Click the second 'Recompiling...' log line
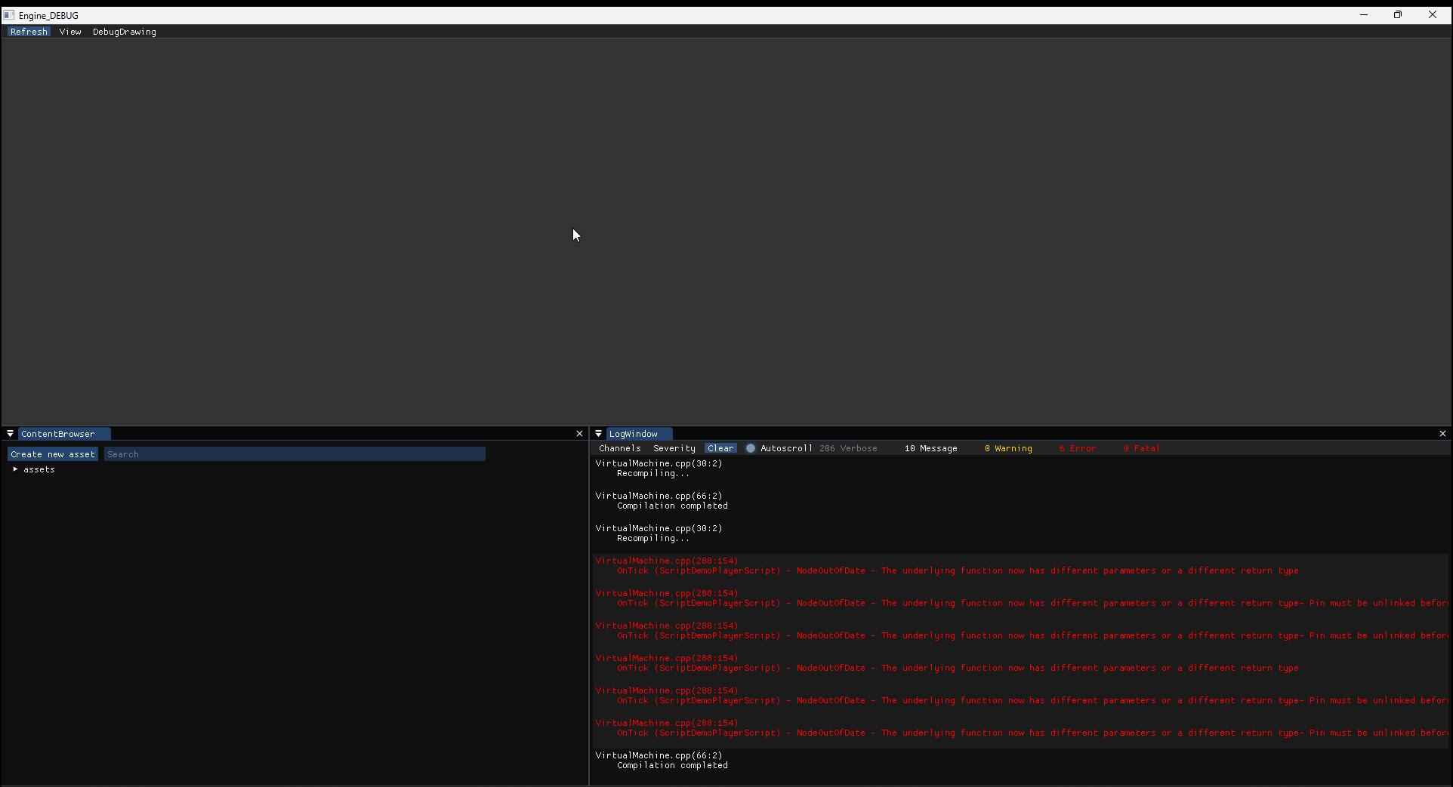The width and height of the screenshot is (1453, 787). click(653, 539)
